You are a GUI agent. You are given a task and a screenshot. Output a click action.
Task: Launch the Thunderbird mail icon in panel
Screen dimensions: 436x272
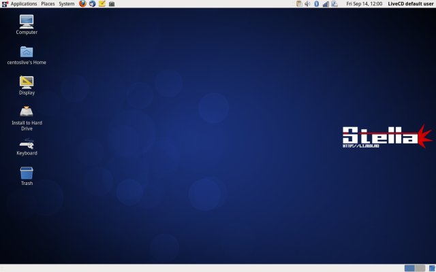93,3
